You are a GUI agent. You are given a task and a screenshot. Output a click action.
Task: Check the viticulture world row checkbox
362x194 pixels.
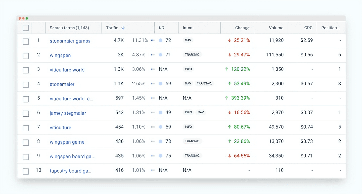[26, 70]
